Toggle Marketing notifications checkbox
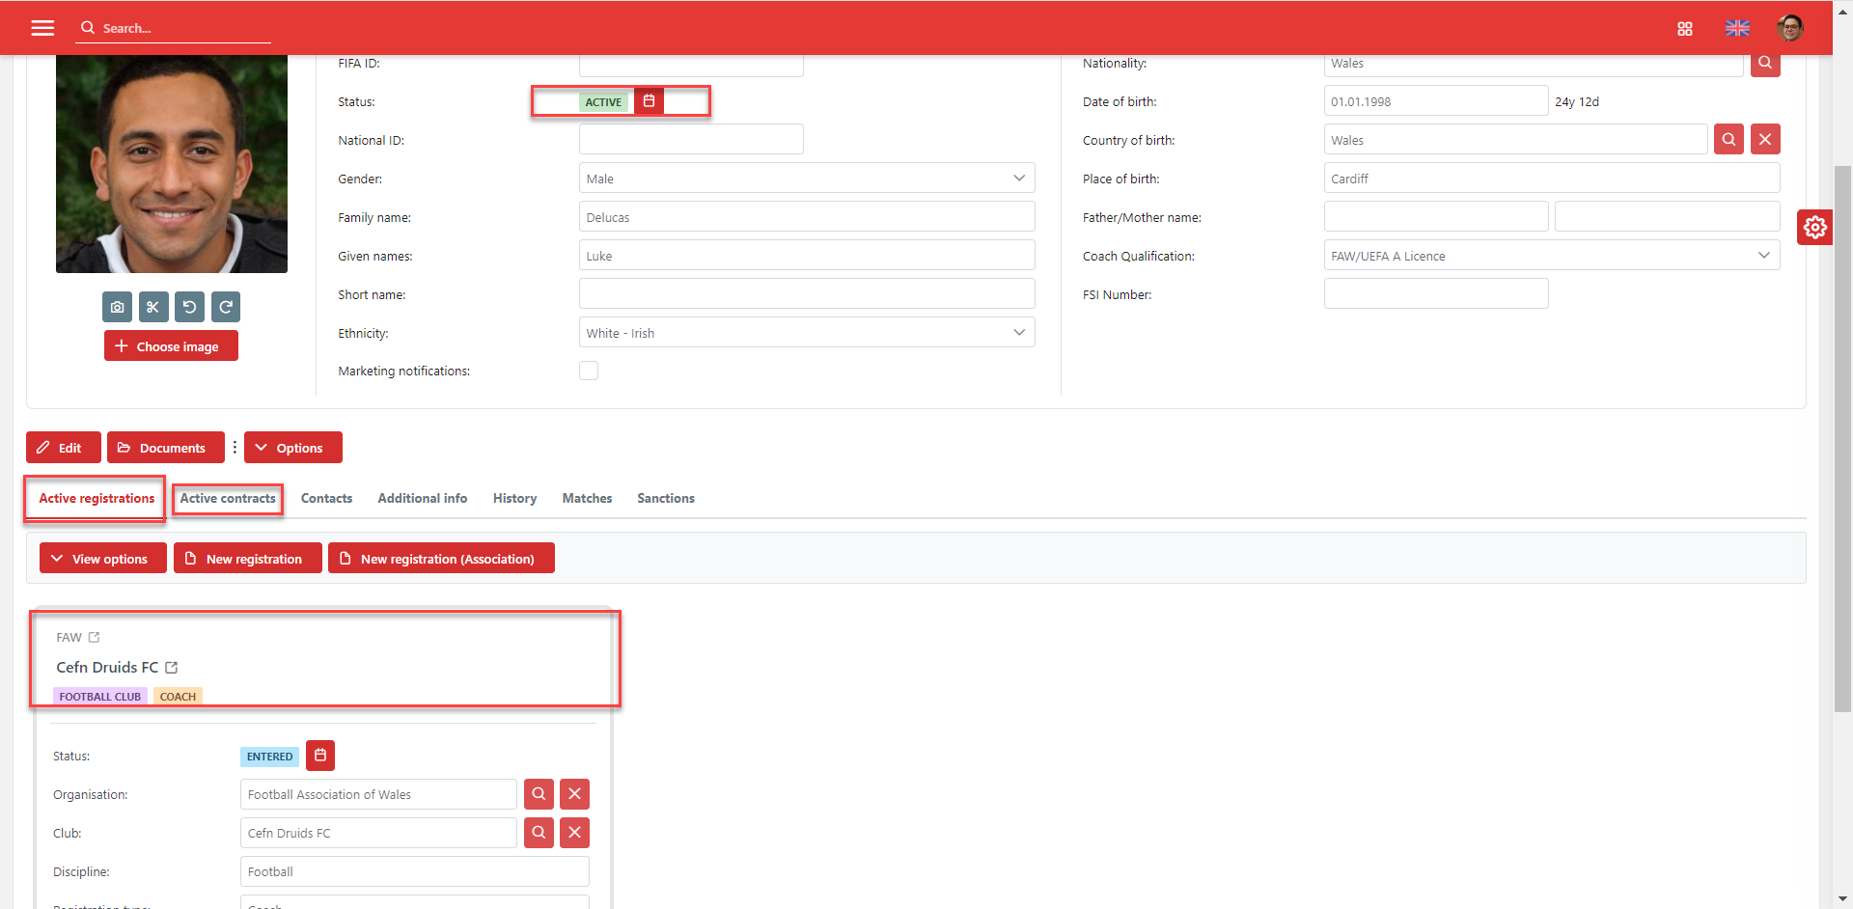This screenshot has height=909, width=1853. (589, 371)
